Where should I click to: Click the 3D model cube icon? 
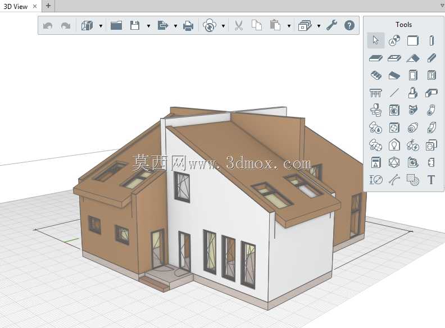(87, 25)
